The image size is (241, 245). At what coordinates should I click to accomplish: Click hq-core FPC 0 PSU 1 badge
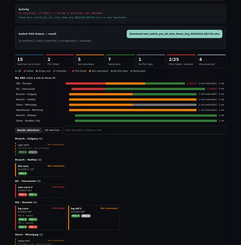33,219
